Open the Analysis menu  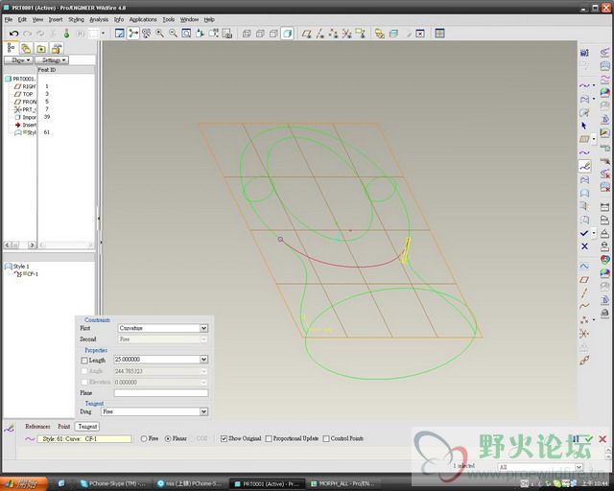coord(99,19)
